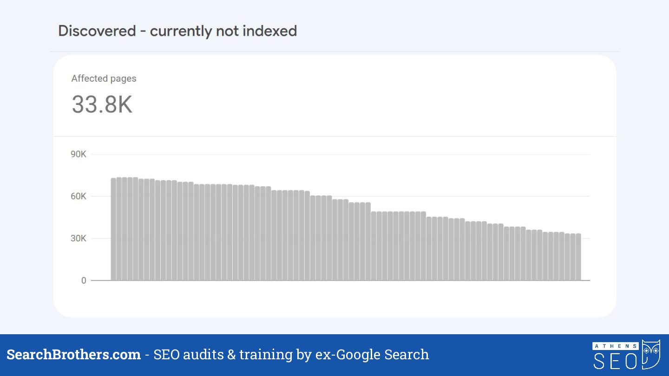Click the 'Discovered - currently not indexed' heading
669x376 pixels.
(177, 31)
